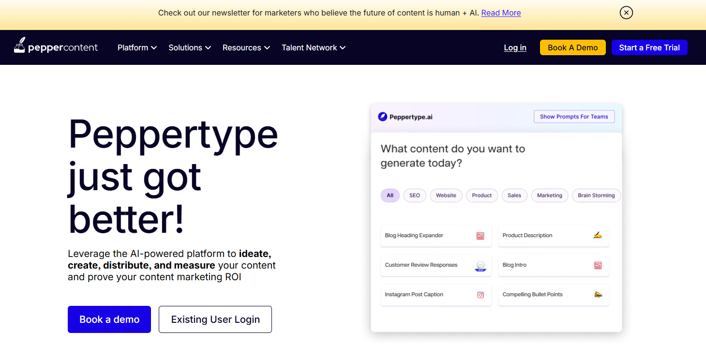
Task: Start a Free Trial button
Action: point(649,47)
